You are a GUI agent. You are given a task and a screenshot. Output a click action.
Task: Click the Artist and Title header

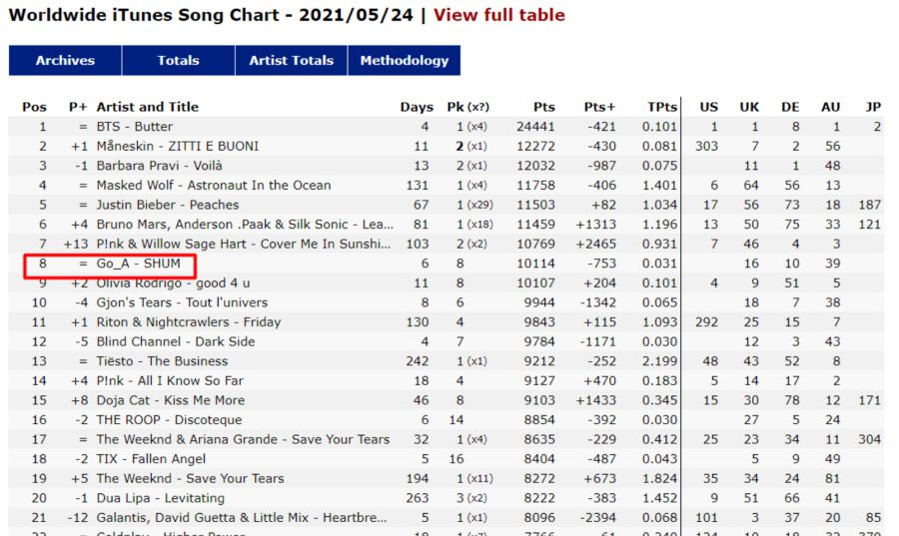pyautogui.click(x=147, y=107)
